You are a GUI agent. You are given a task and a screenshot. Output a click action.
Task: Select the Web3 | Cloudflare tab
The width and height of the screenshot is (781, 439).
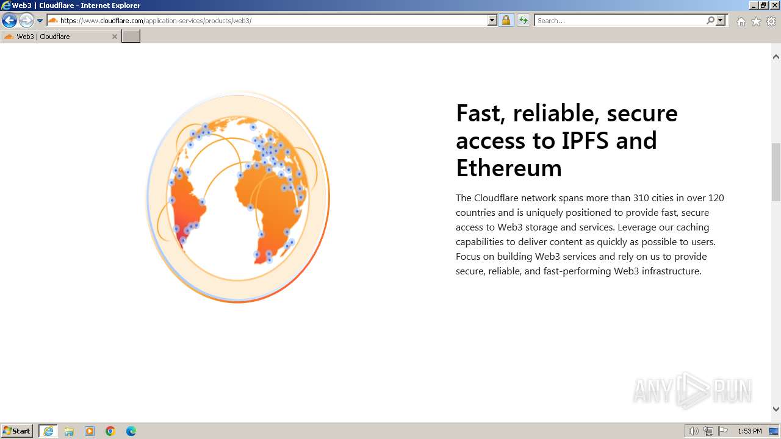coord(60,37)
